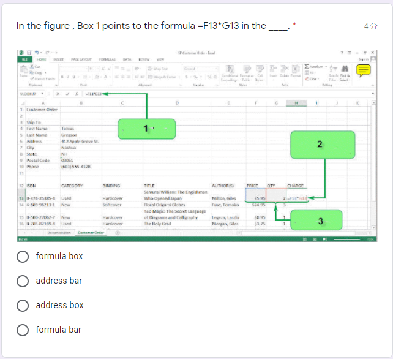Click the Sort & Filter icon
Image resolution: width=393 pixels, height=359 pixels.
333,69
